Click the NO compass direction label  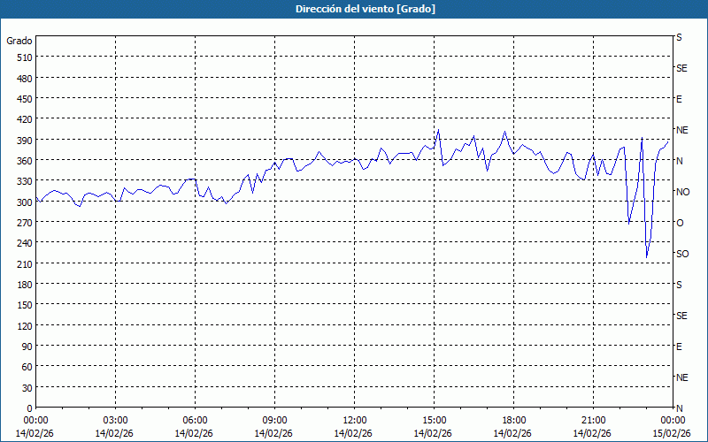pos(682,192)
